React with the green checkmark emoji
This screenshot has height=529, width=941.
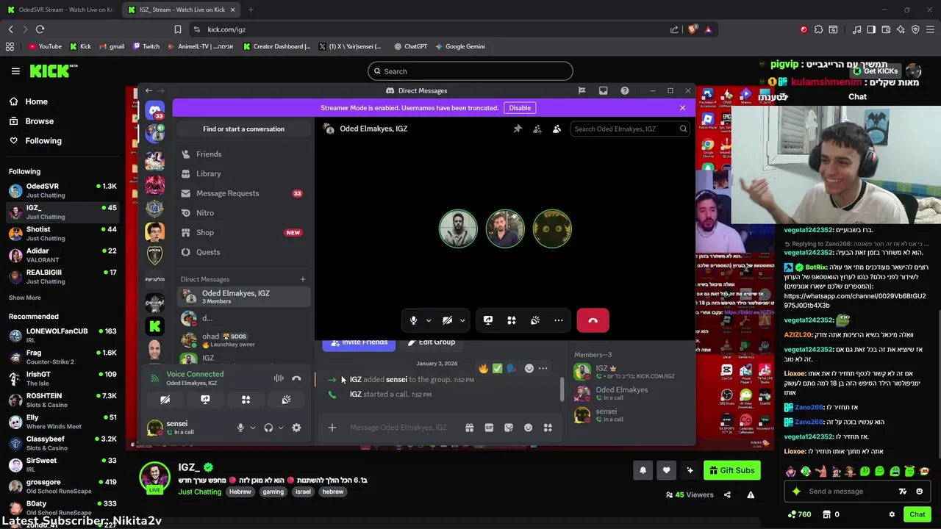pyautogui.click(x=497, y=368)
